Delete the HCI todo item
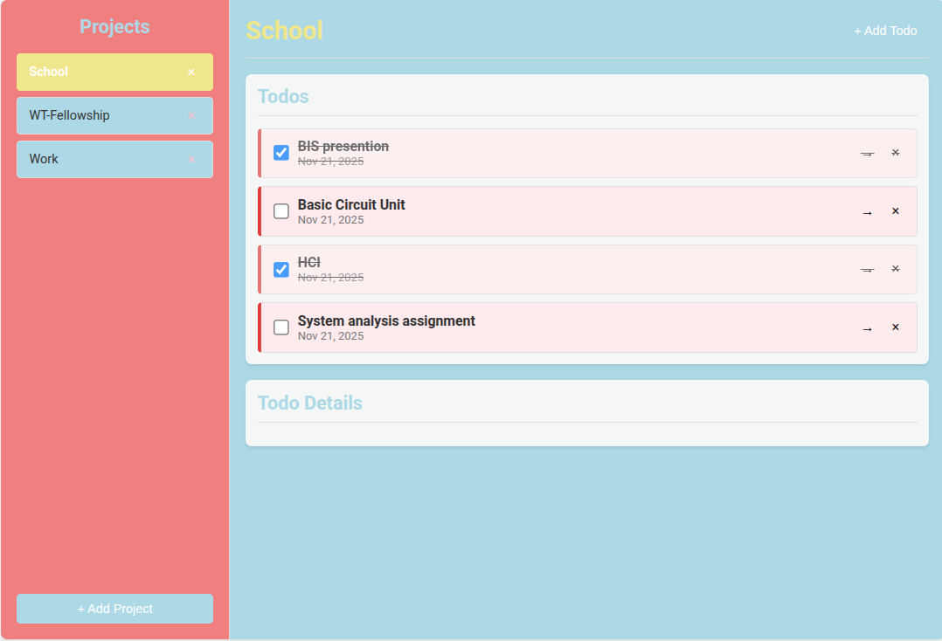Screen dimensions: 942x641 (895, 269)
